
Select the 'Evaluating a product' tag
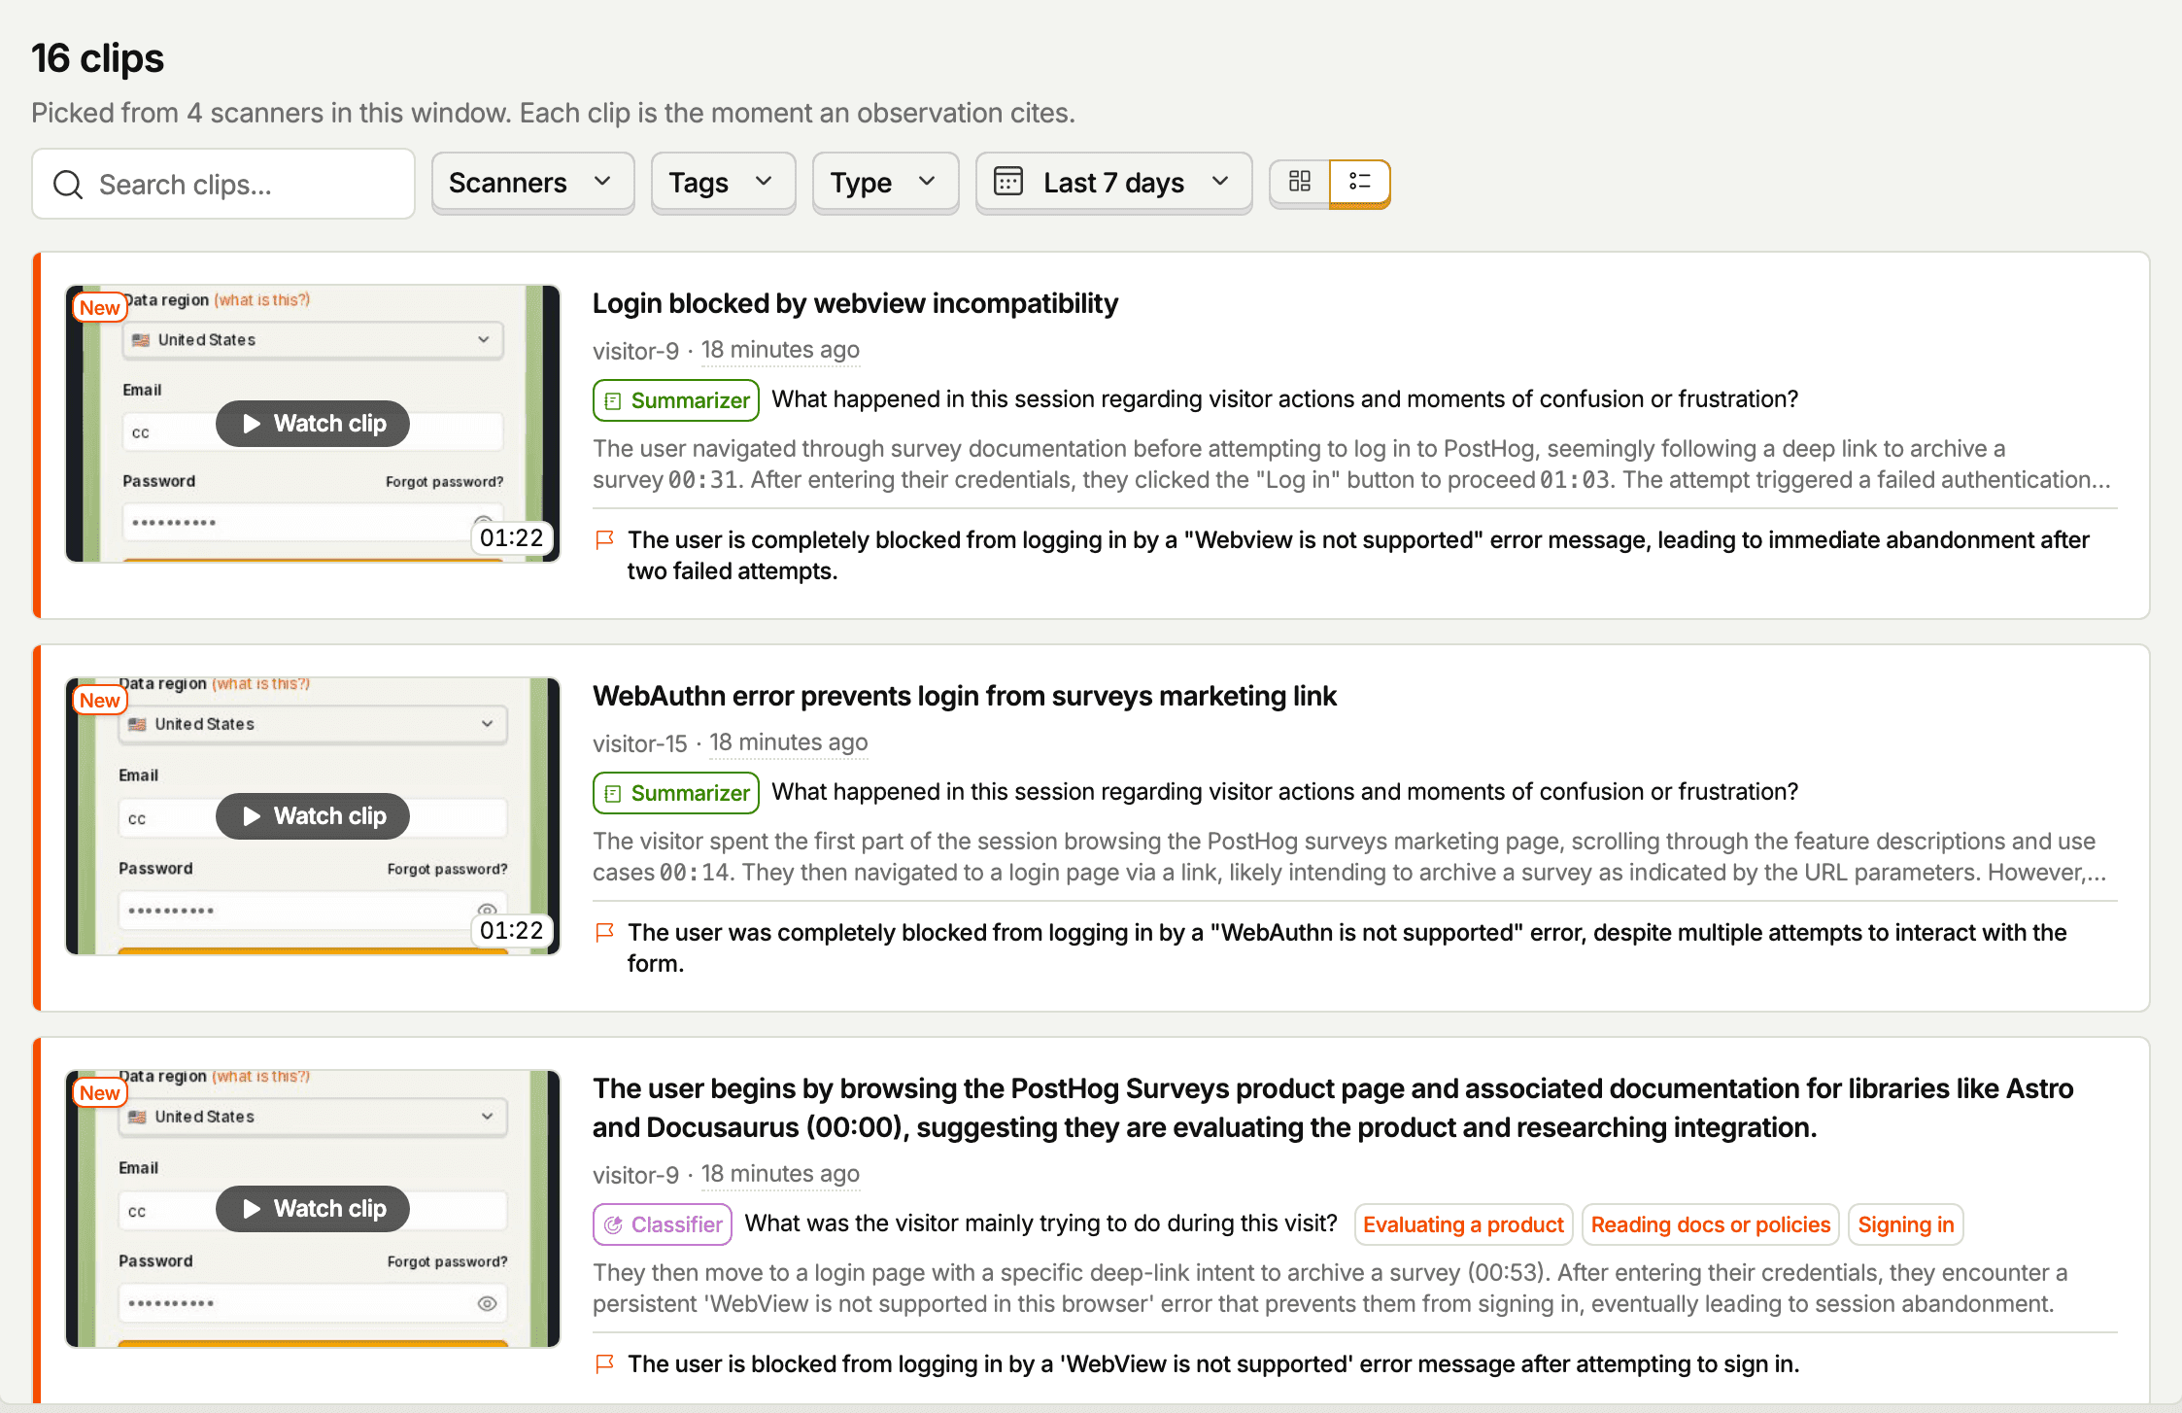(x=1463, y=1224)
